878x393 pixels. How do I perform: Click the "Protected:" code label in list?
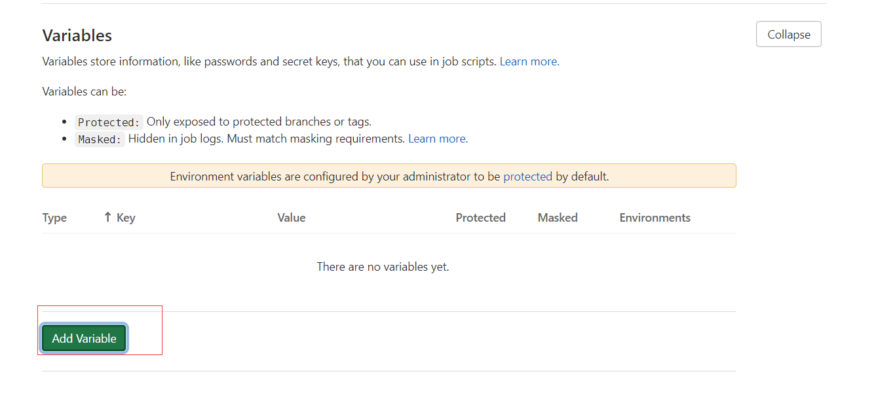109,122
